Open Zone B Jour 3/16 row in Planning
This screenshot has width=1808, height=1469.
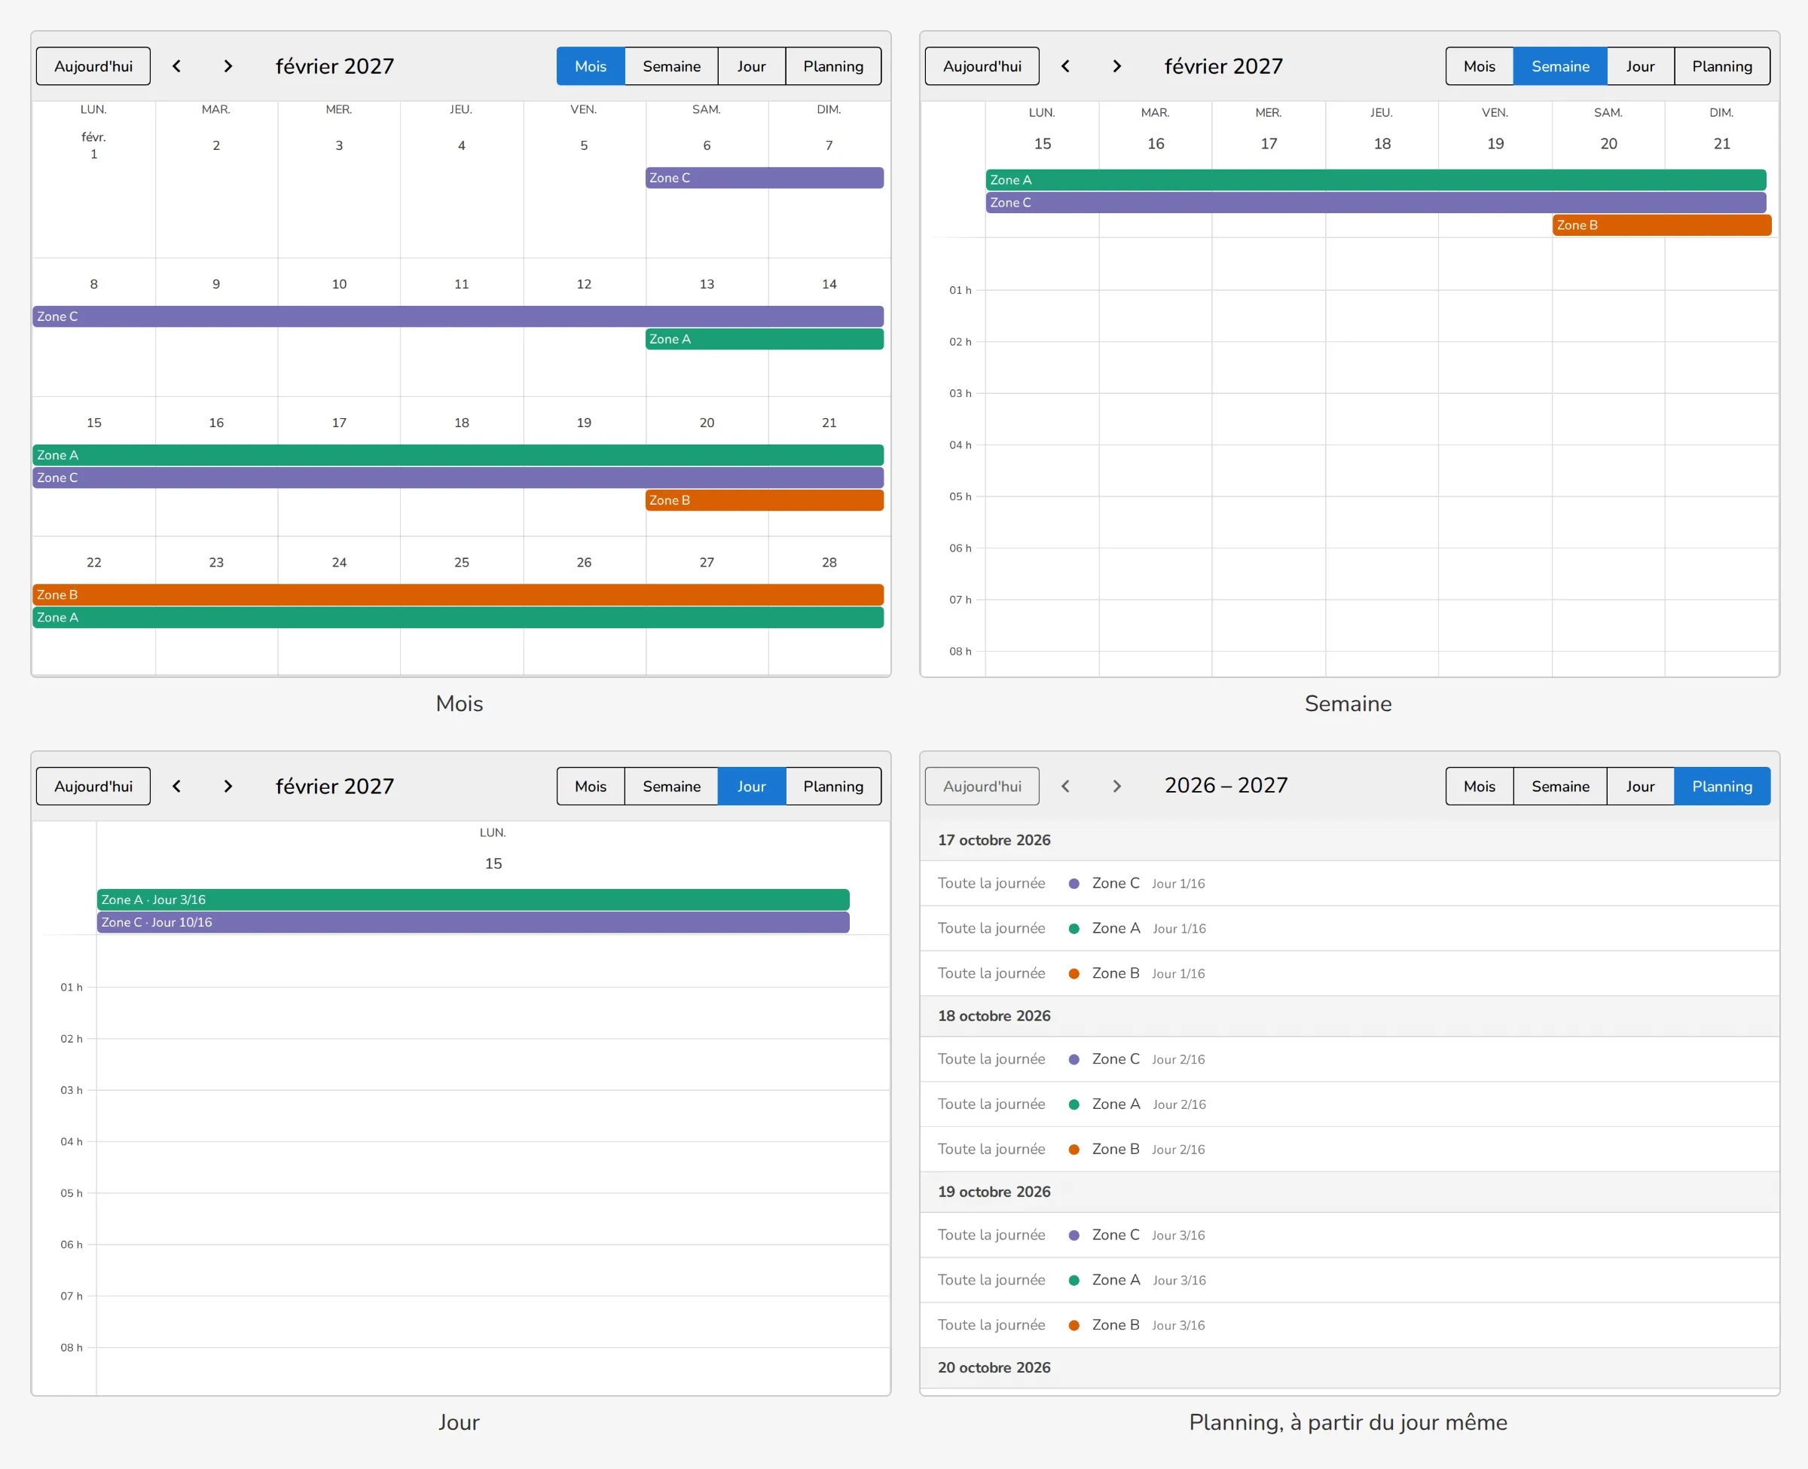(x=1349, y=1325)
